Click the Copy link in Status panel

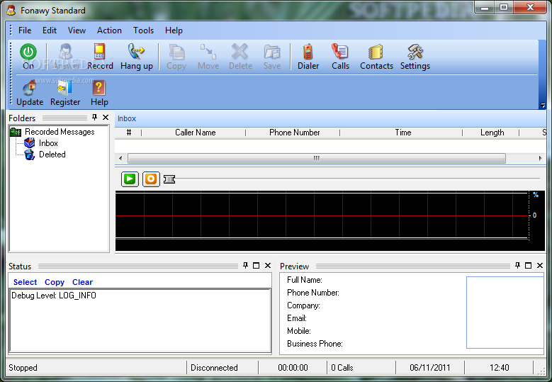pos(55,282)
